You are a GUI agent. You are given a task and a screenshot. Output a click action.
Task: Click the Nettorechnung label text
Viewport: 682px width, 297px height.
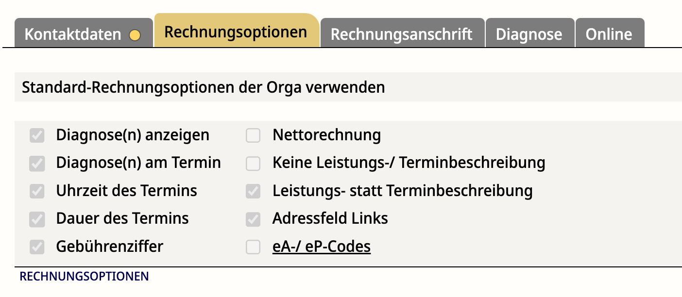pyautogui.click(x=326, y=135)
